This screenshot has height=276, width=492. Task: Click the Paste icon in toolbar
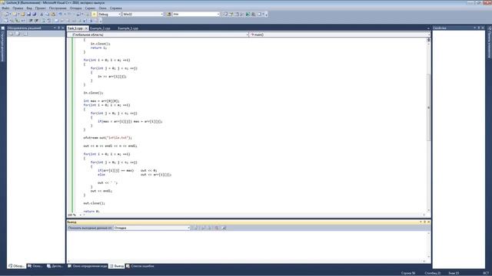(53, 14)
